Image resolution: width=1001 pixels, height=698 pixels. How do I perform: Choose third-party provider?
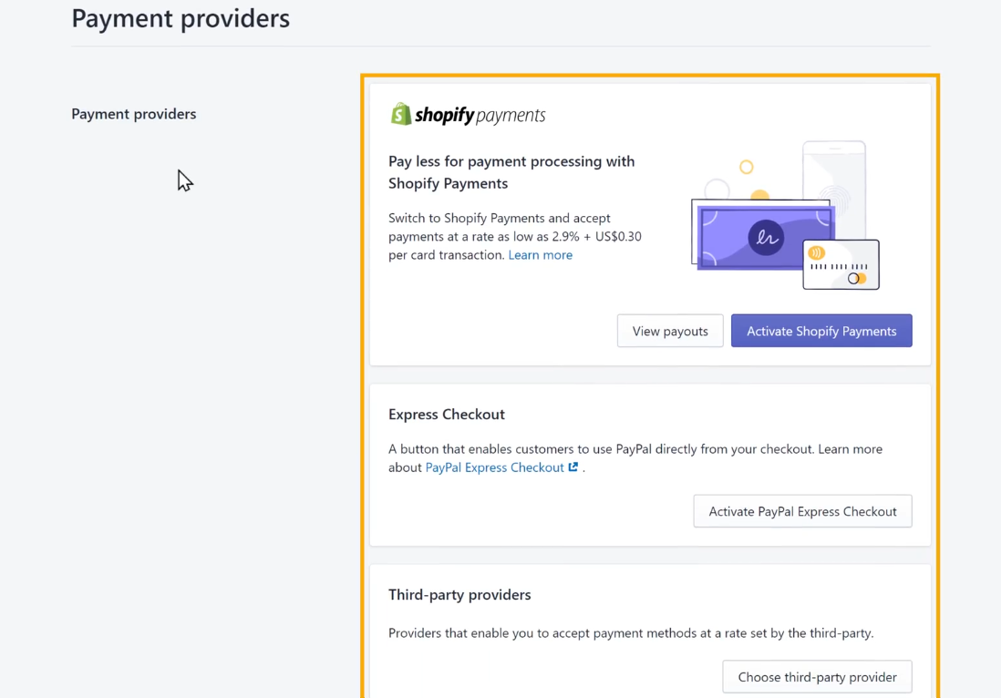pos(817,676)
